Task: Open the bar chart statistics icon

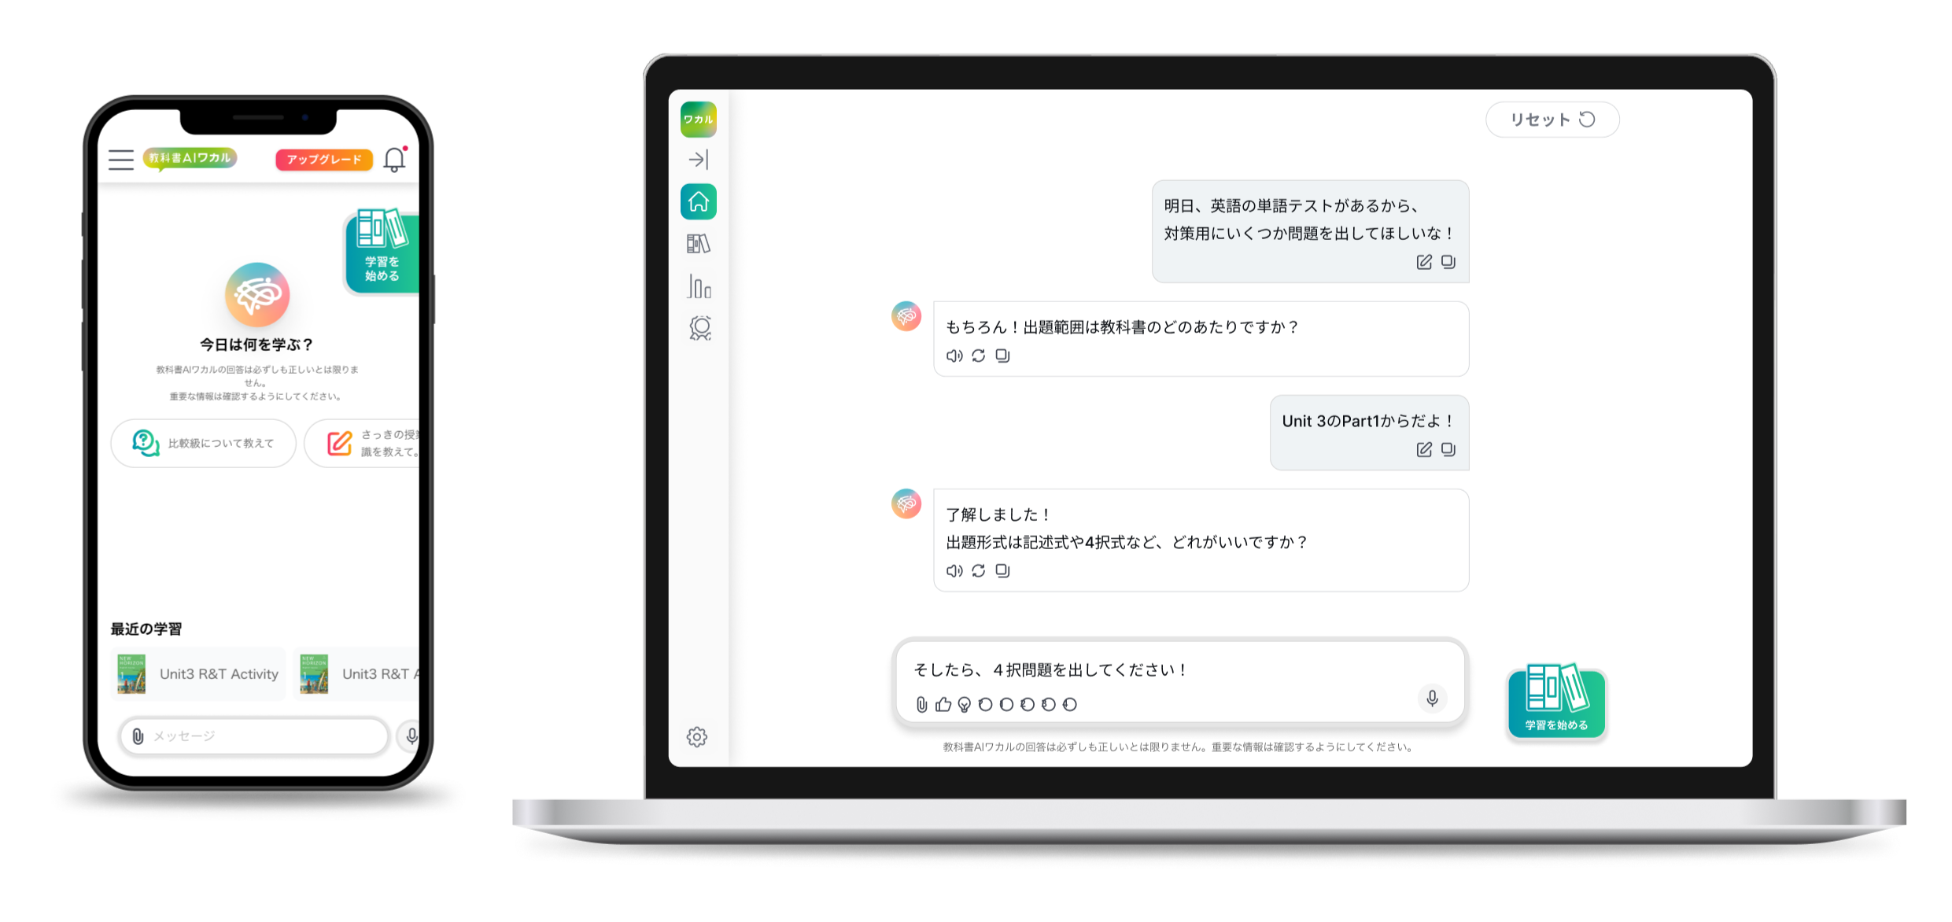Action: [698, 286]
